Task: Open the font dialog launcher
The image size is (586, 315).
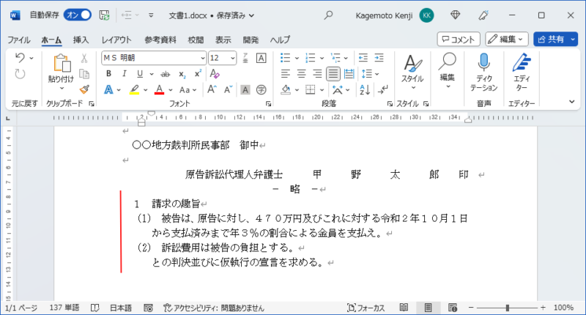Action: tap(268, 104)
